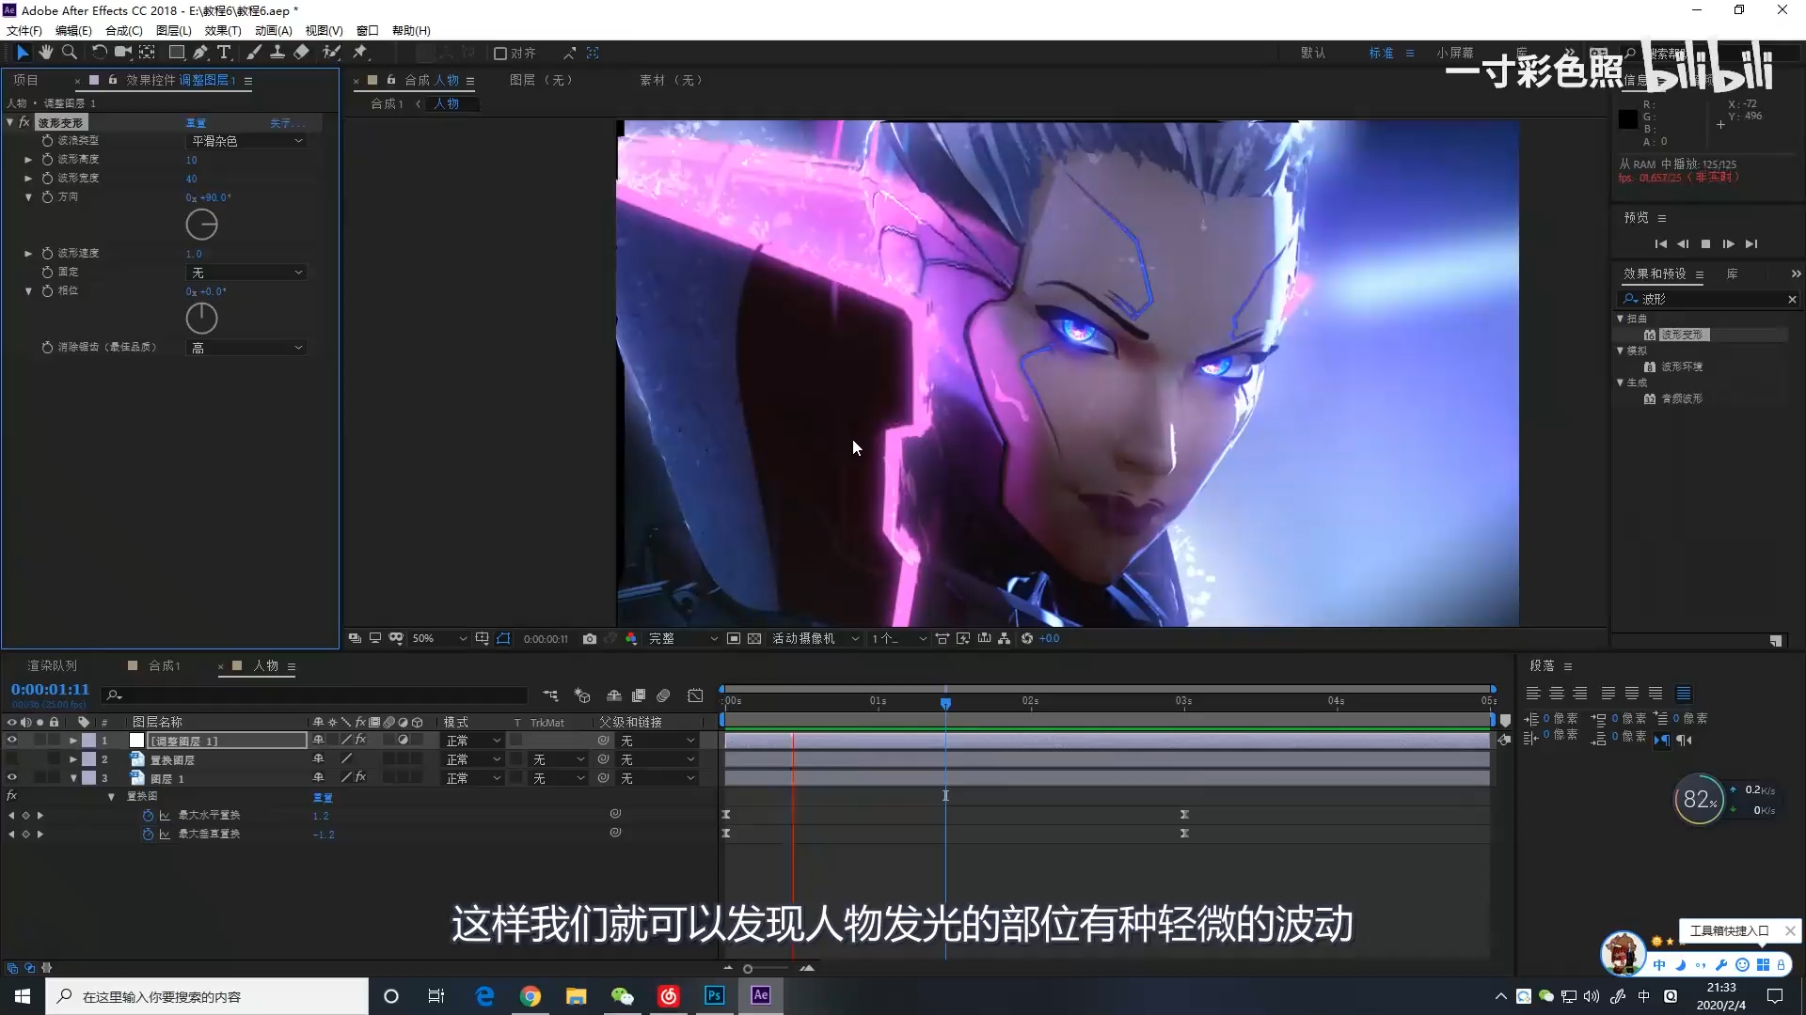Open the 活动摄像机 camera view dropdown
1806x1015 pixels.
[815, 638]
